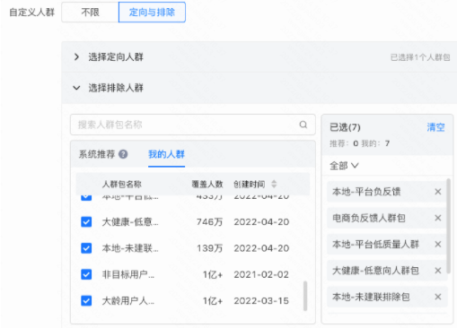Select the 定向与排除 option
The width and height of the screenshot is (457, 328).
click(152, 13)
